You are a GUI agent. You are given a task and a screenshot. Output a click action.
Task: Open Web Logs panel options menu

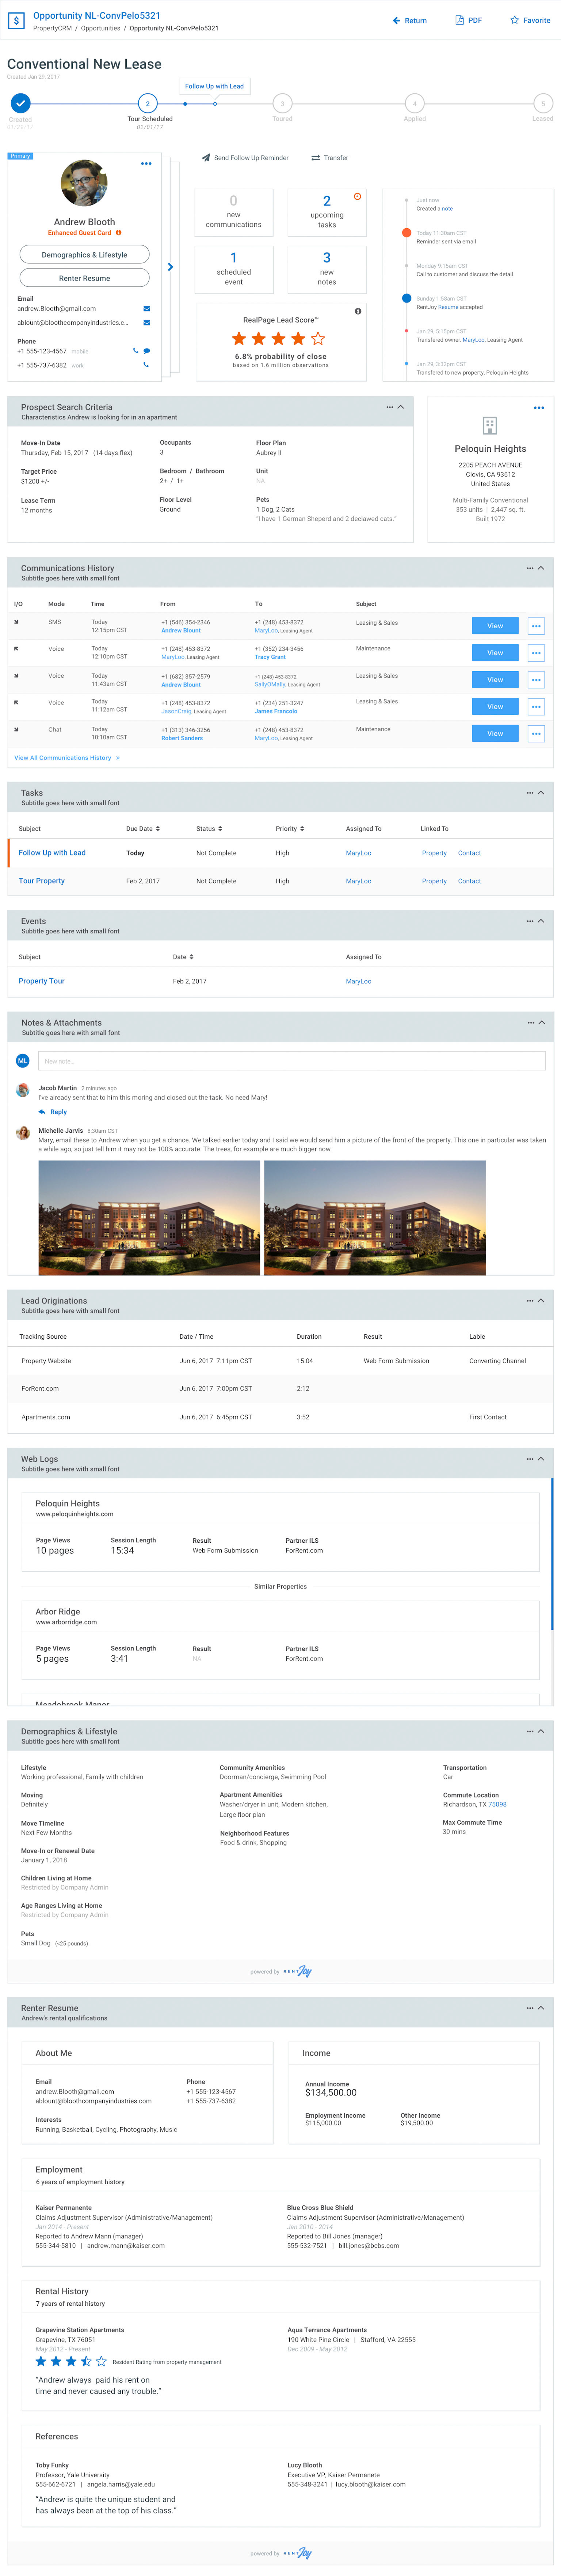(530, 1459)
